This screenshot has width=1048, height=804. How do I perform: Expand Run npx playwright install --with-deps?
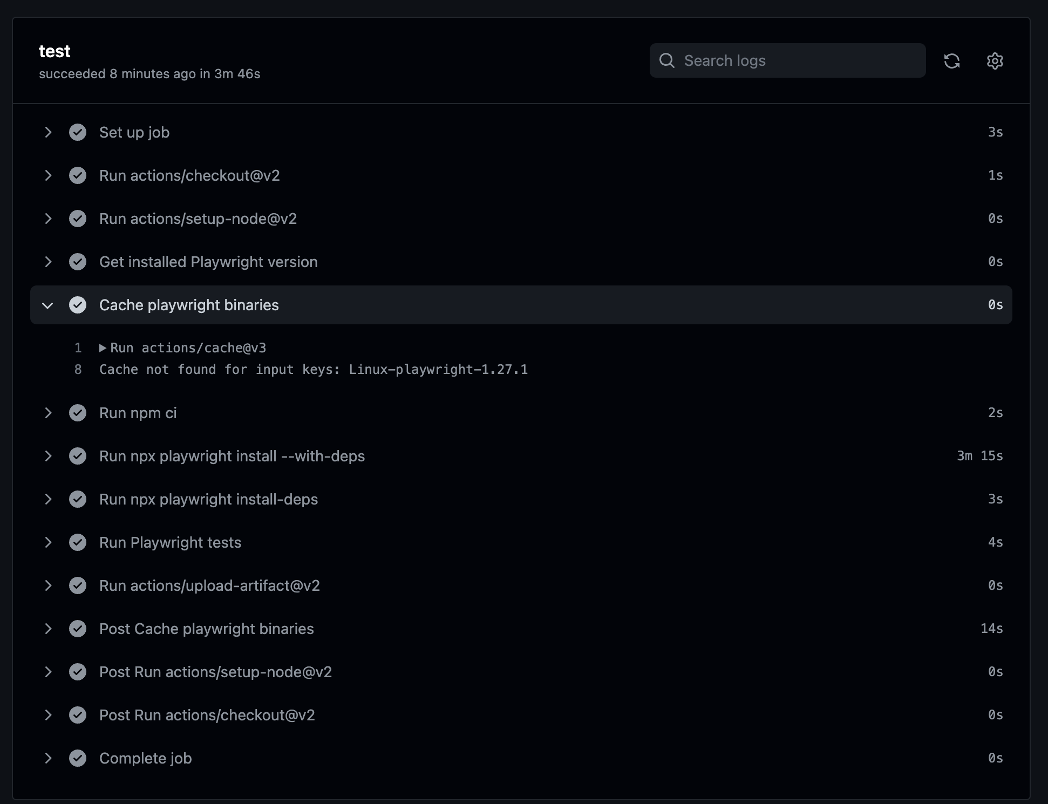click(48, 456)
